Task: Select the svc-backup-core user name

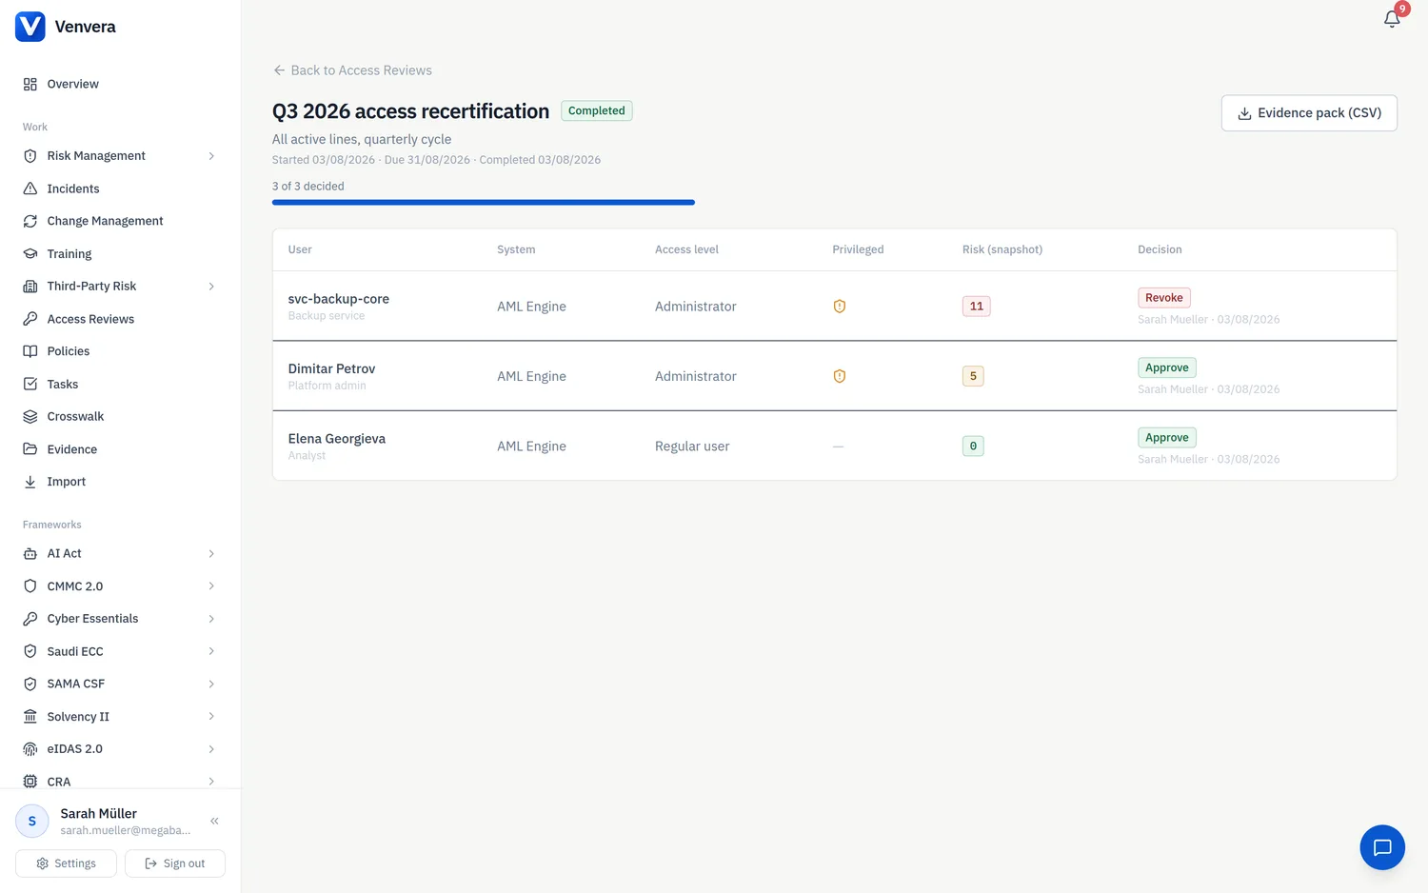Action: pyautogui.click(x=339, y=299)
